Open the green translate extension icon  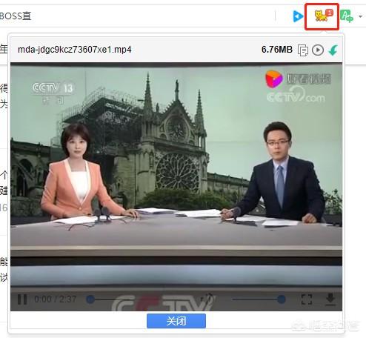[x=347, y=16]
